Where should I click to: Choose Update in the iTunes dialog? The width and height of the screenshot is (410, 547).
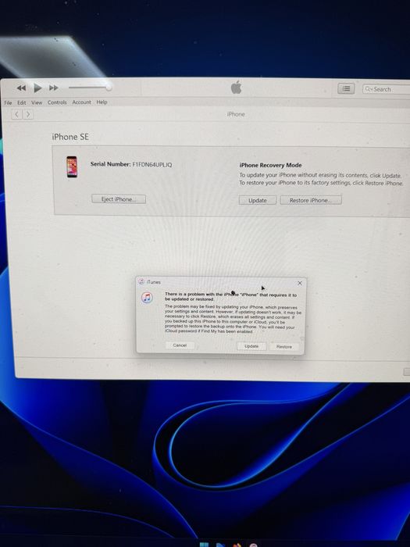coord(251,346)
